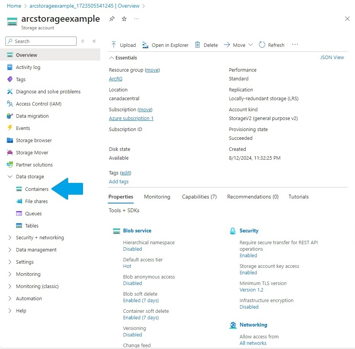
Task: Click the Activity log icon
Action: [x=10, y=67]
